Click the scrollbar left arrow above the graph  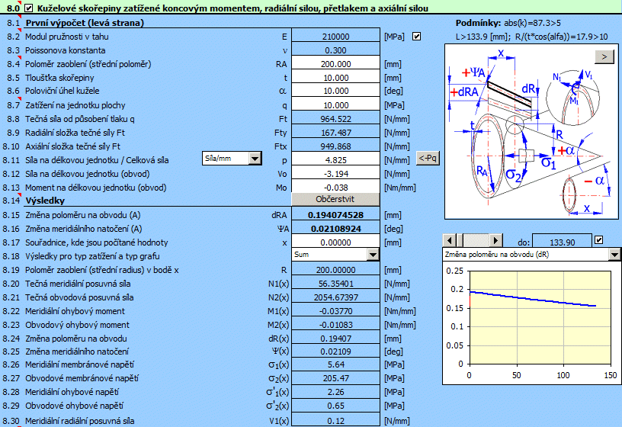[450, 240]
